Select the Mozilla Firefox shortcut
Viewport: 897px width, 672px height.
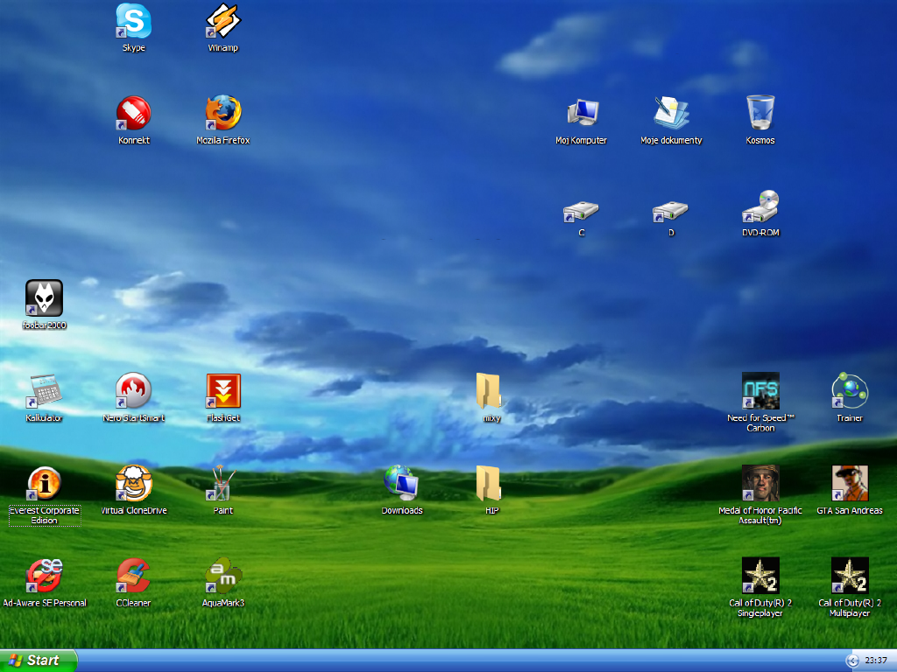[222, 114]
